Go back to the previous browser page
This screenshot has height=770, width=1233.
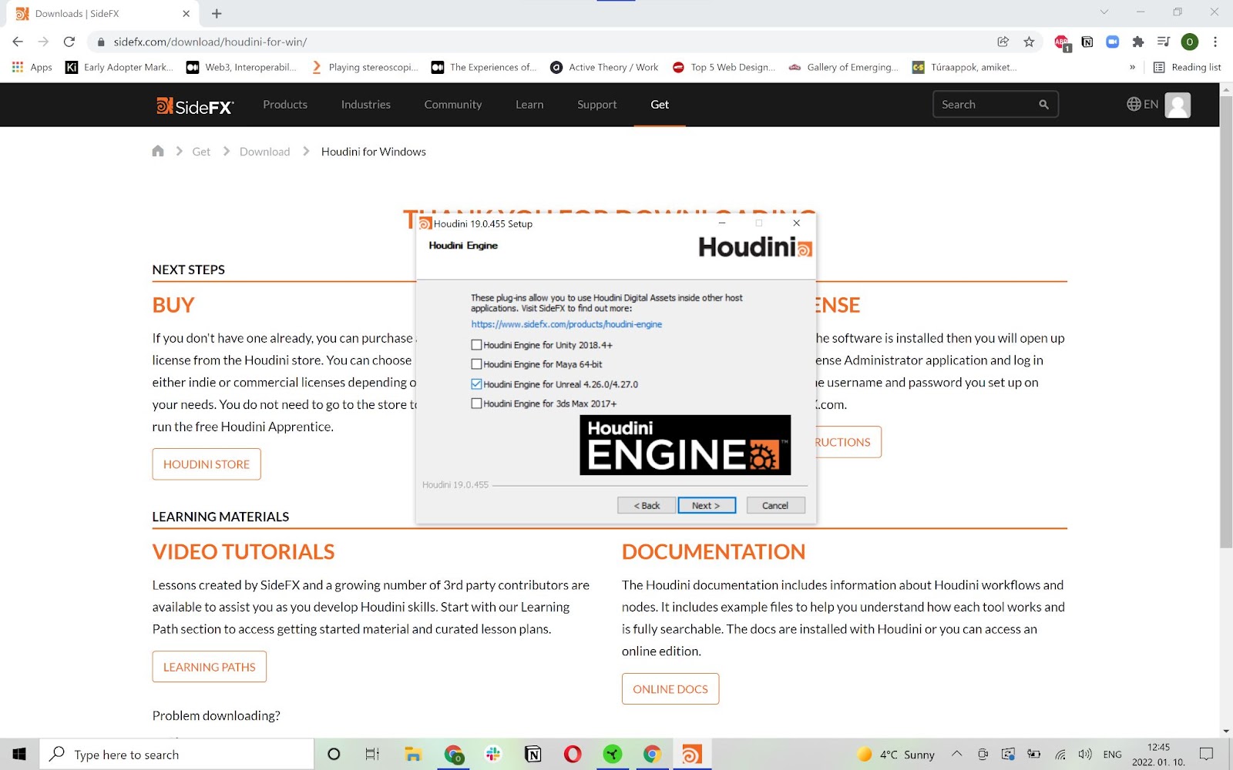coord(18,42)
